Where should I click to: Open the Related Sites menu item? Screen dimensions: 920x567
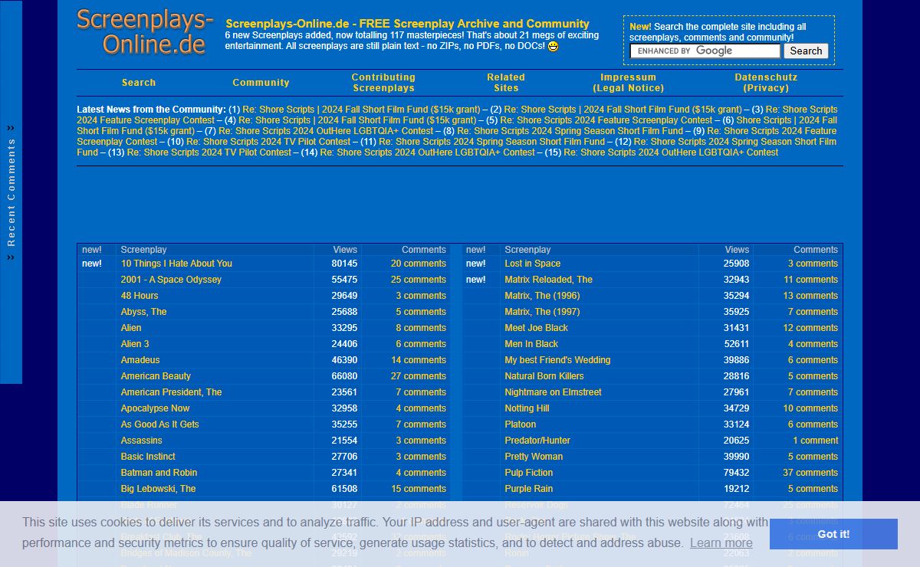[506, 83]
